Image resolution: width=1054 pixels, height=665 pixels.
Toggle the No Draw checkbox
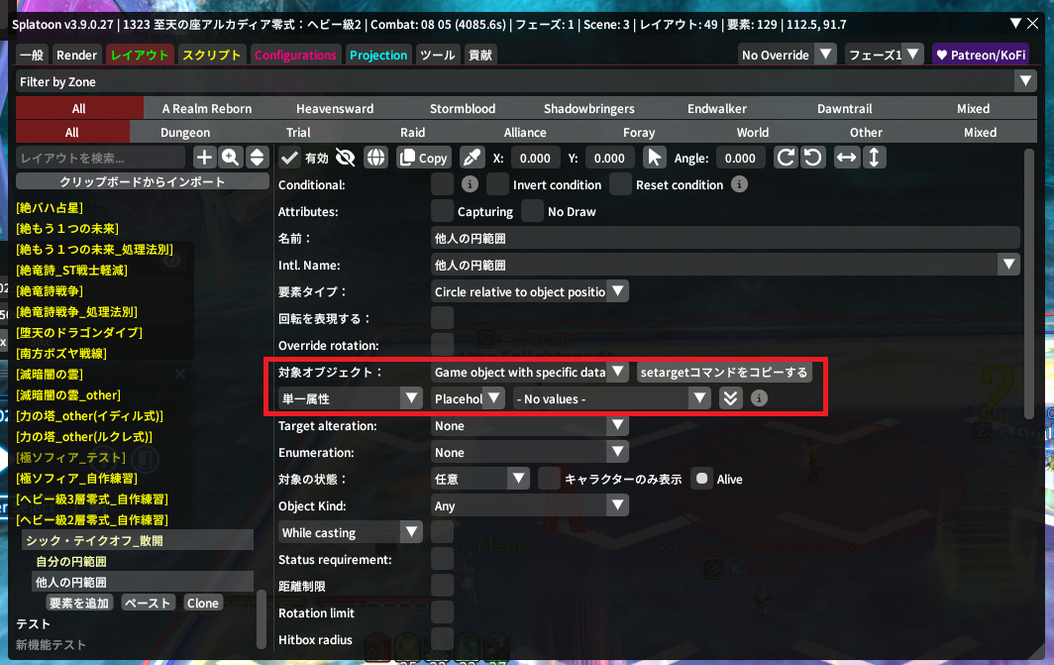point(533,211)
